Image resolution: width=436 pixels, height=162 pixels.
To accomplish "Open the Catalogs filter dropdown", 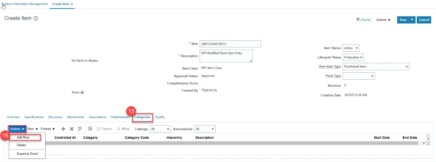I will (160, 129).
